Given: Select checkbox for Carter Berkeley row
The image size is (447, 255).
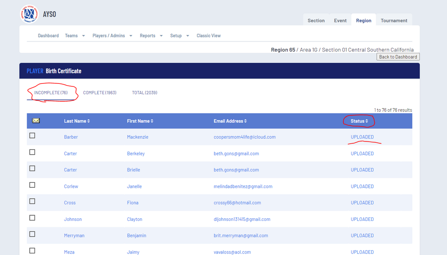Looking at the screenshot, I should (32, 152).
